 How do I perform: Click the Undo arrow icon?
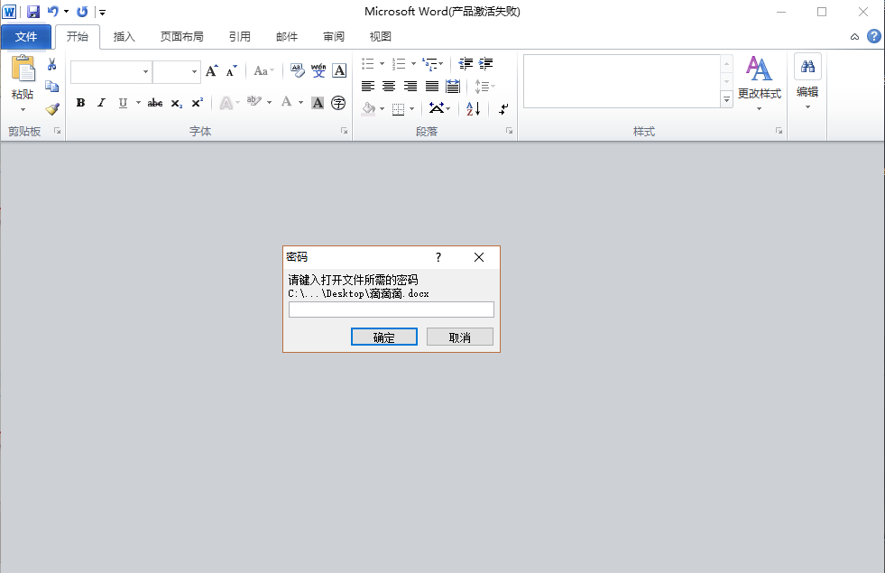(53, 12)
